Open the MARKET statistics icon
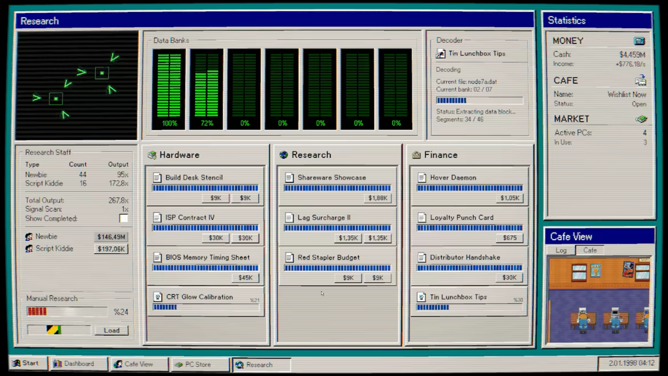This screenshot has height=376, width=668. tap(641, 119)
